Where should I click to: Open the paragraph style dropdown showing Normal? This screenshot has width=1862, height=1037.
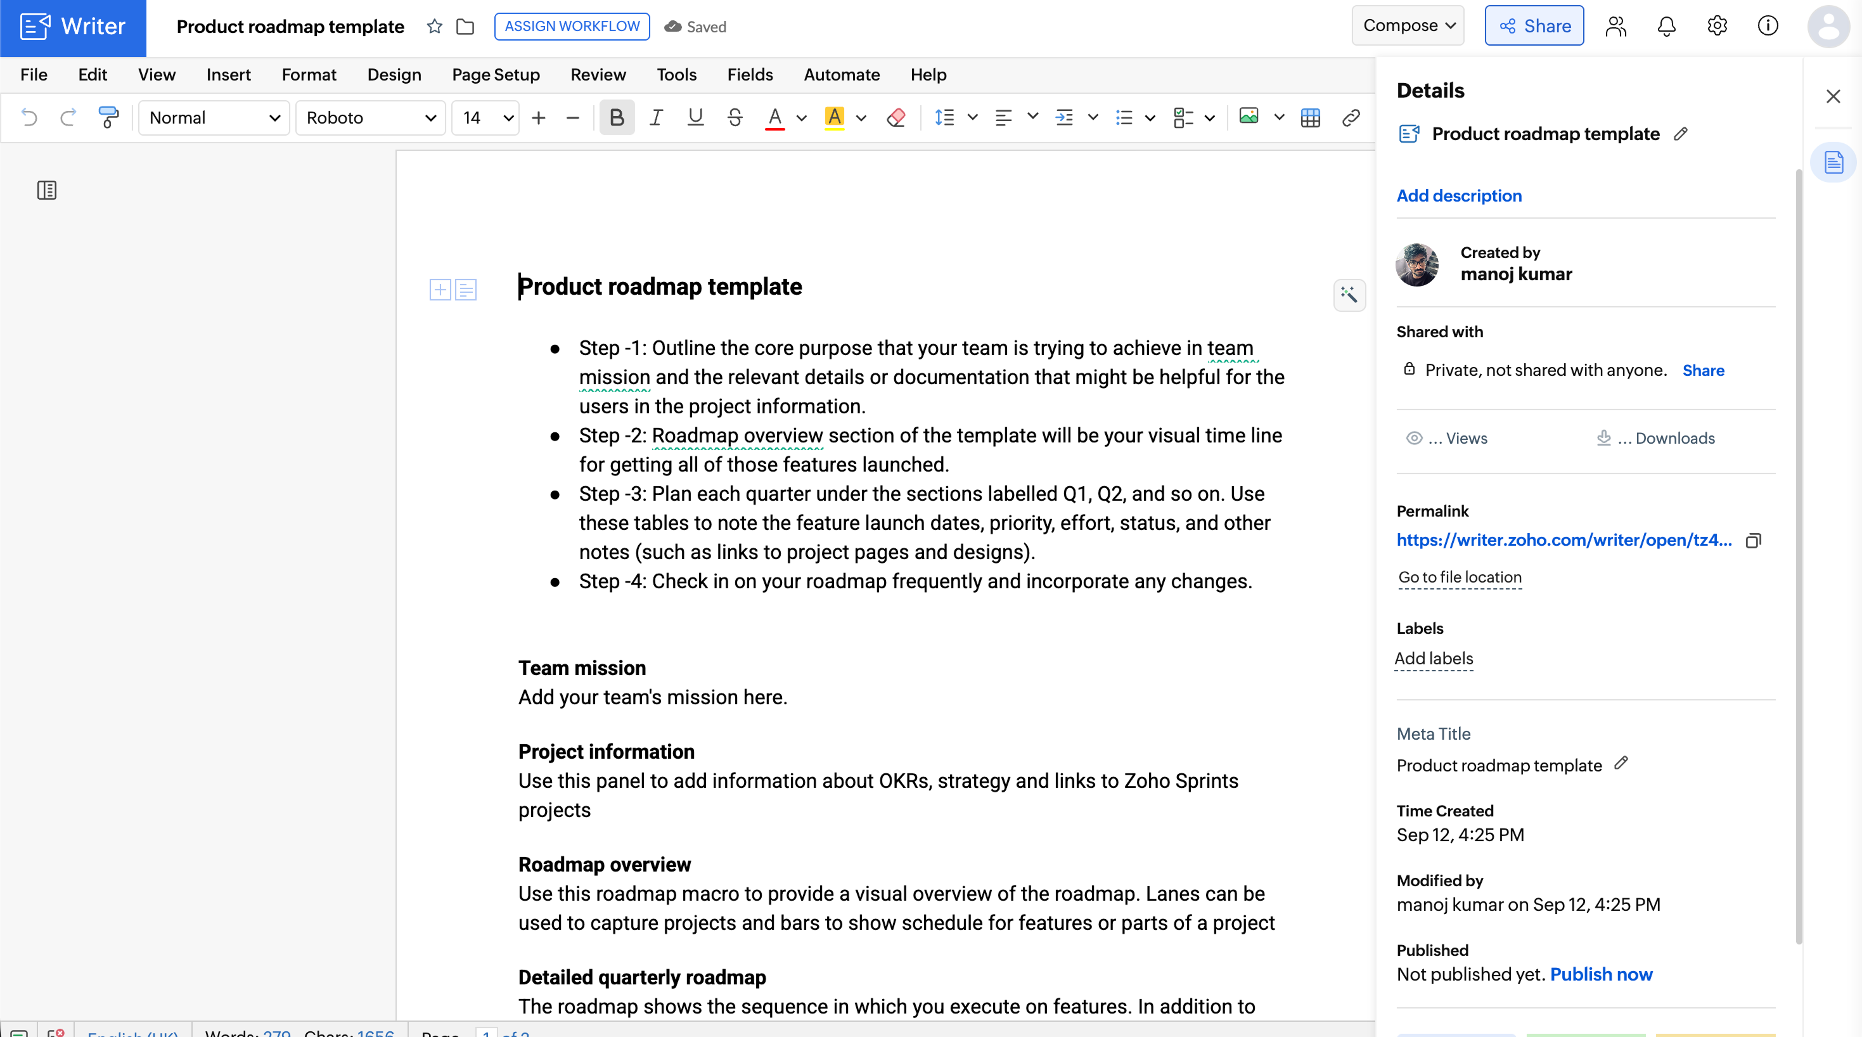pyautogui.click(x=214, y=118)
